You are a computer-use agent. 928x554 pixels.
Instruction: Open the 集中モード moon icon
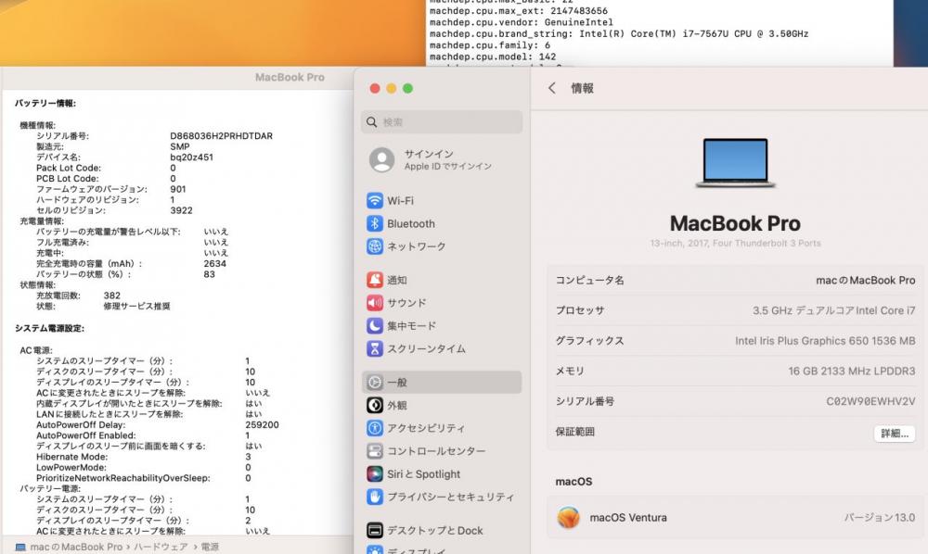click(x=375, y=325)
